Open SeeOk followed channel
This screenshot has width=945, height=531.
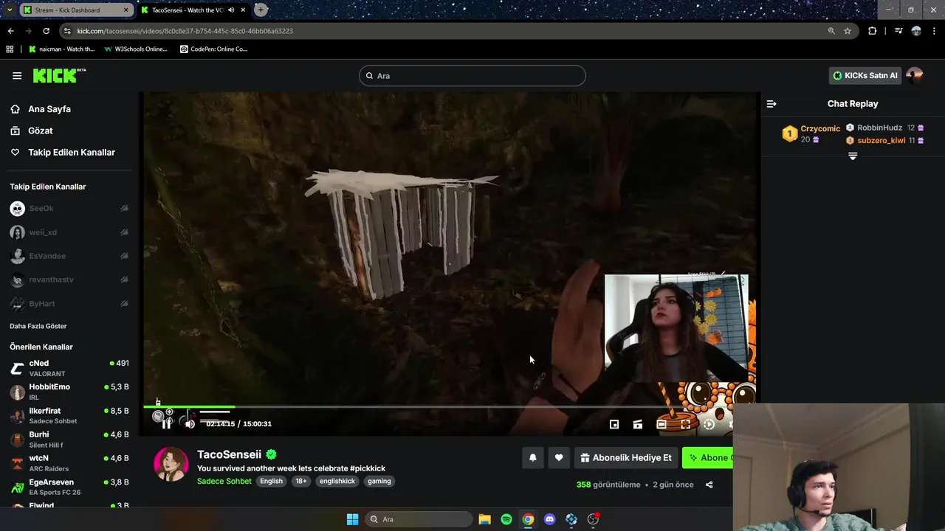69,209
